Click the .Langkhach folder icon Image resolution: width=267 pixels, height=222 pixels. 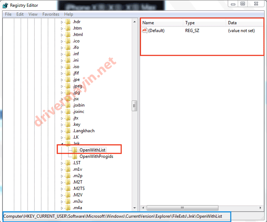68,131
